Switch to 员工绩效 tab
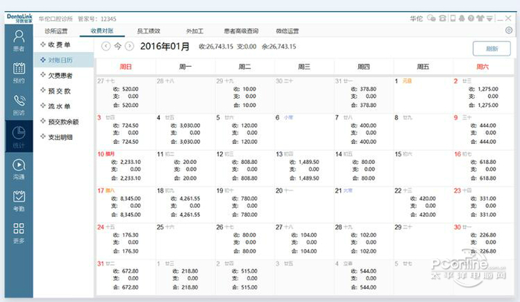The image size is (520, 302). [x=149, y=31]
